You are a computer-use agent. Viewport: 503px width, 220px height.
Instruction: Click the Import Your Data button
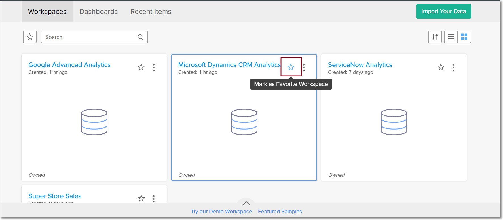pyautogui.click(x=443, y=11)
